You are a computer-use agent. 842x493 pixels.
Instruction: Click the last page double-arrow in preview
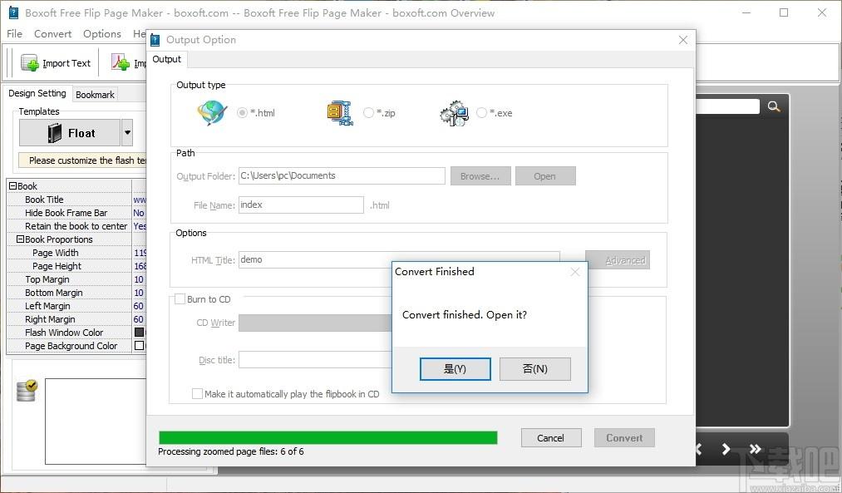tap(756, 448)
